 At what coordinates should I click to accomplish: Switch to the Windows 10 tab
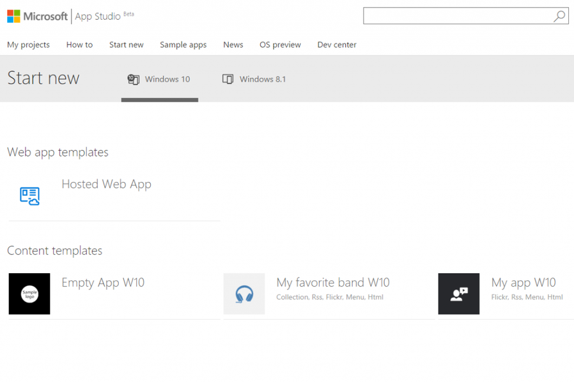[x=160, y=79]
